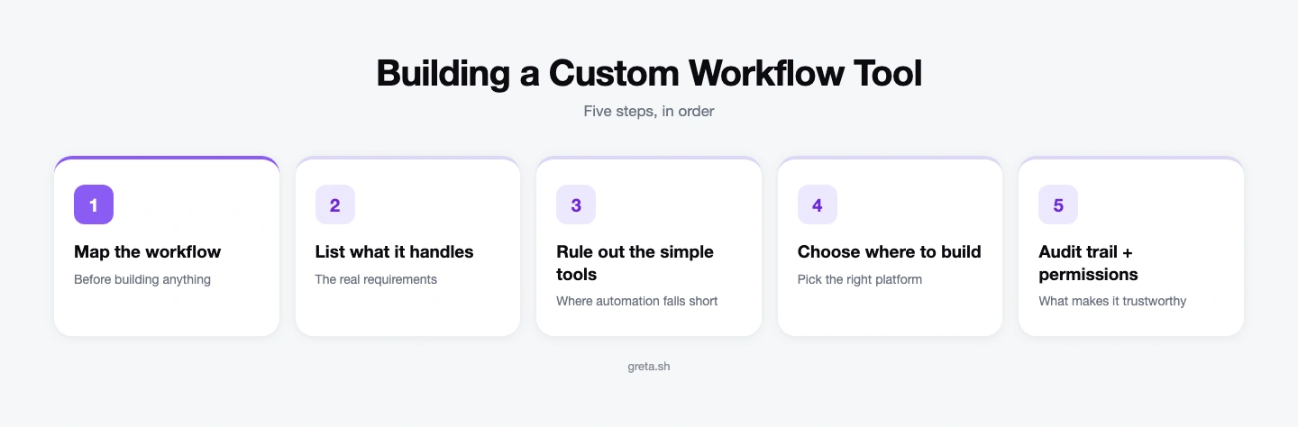The image size is (1298, 427).
Task: Click Five steps, in order subtitle
Action: [x=649, y=113]
